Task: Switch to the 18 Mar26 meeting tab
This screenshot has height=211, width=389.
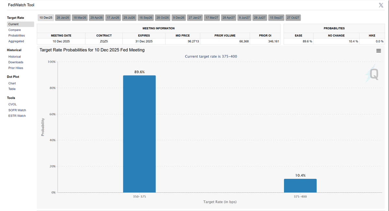Action: pos(80,18)
